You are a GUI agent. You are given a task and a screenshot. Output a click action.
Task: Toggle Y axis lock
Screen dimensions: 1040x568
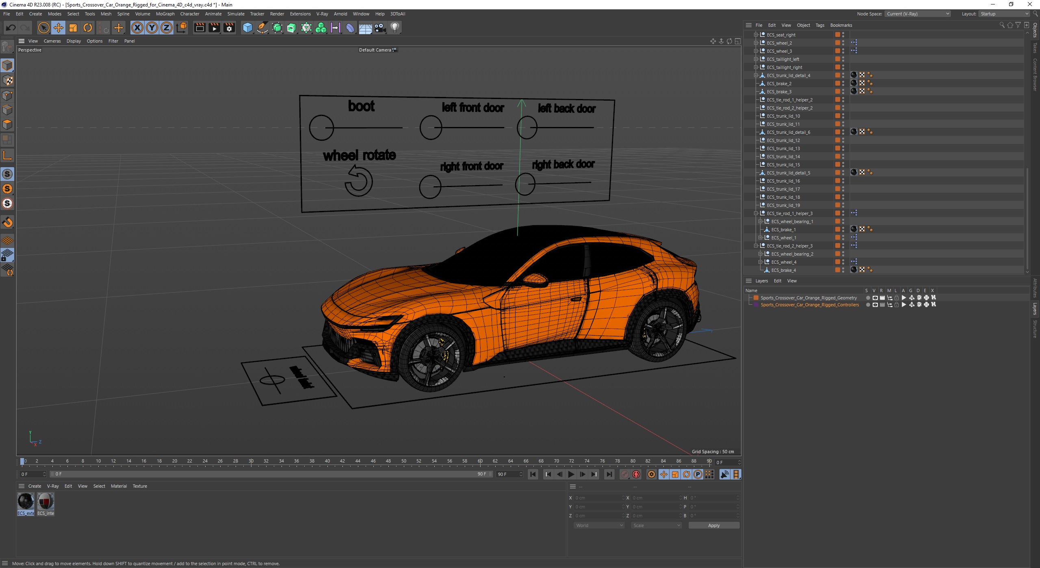[152, 28]
